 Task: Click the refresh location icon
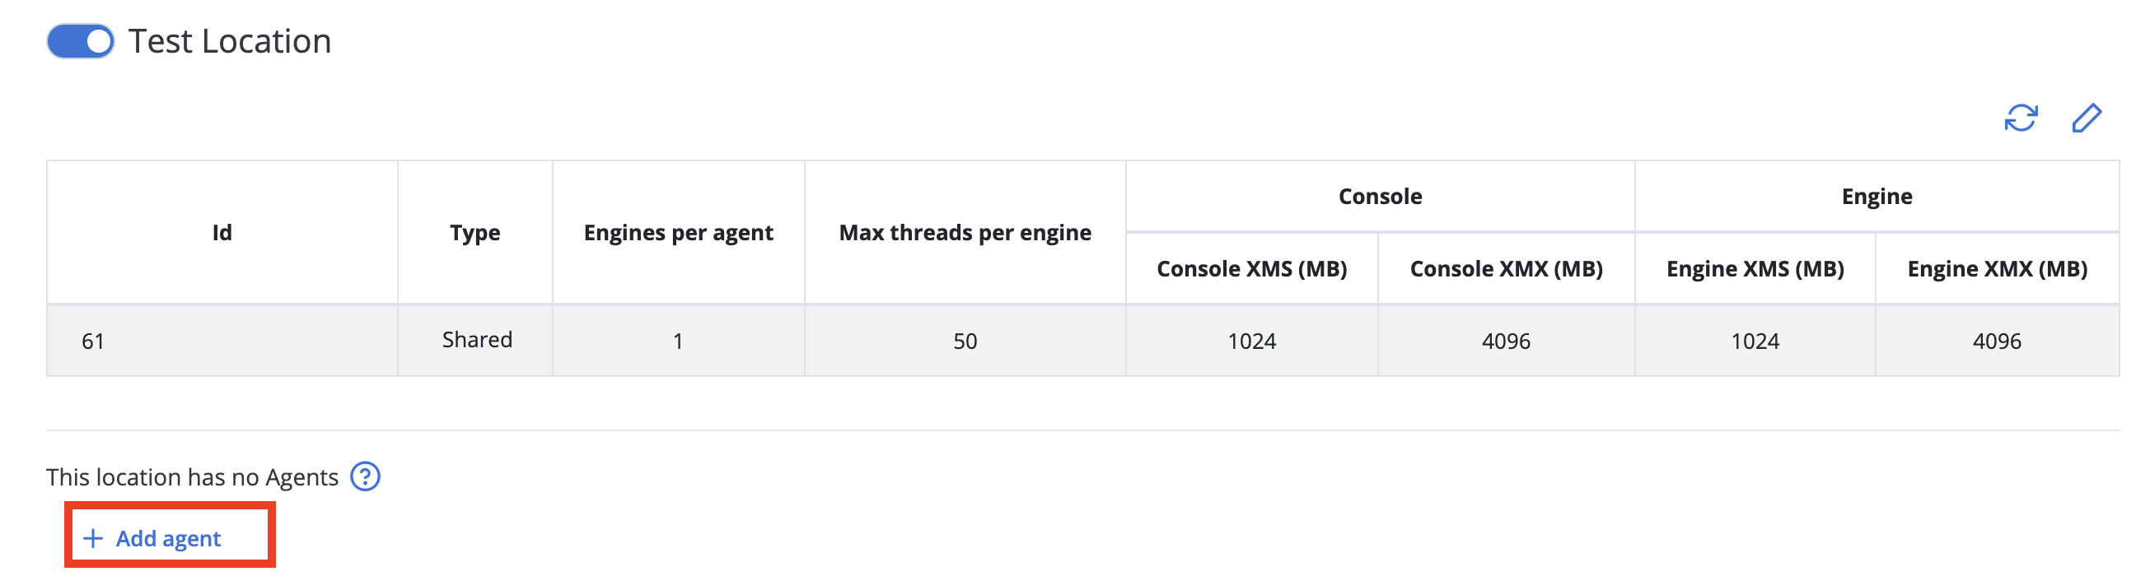click(x=2021, y=118)
